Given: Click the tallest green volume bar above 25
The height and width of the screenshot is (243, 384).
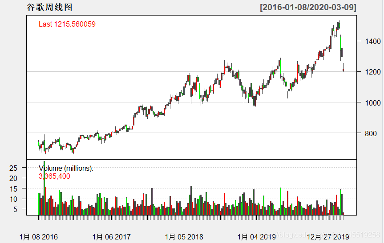Looking at the screenshot, I should coord(44,188).
